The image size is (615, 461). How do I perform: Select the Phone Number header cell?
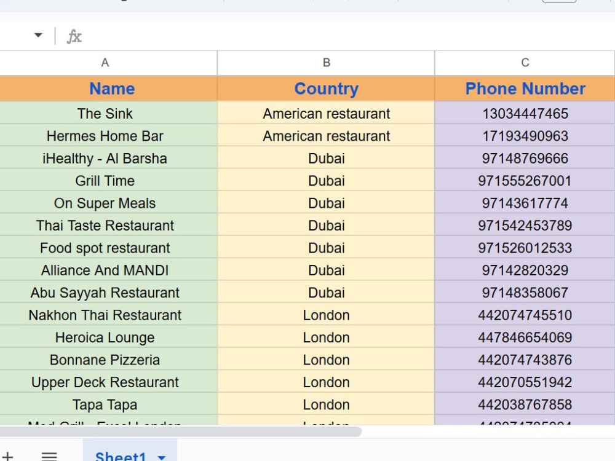[525, 89]
